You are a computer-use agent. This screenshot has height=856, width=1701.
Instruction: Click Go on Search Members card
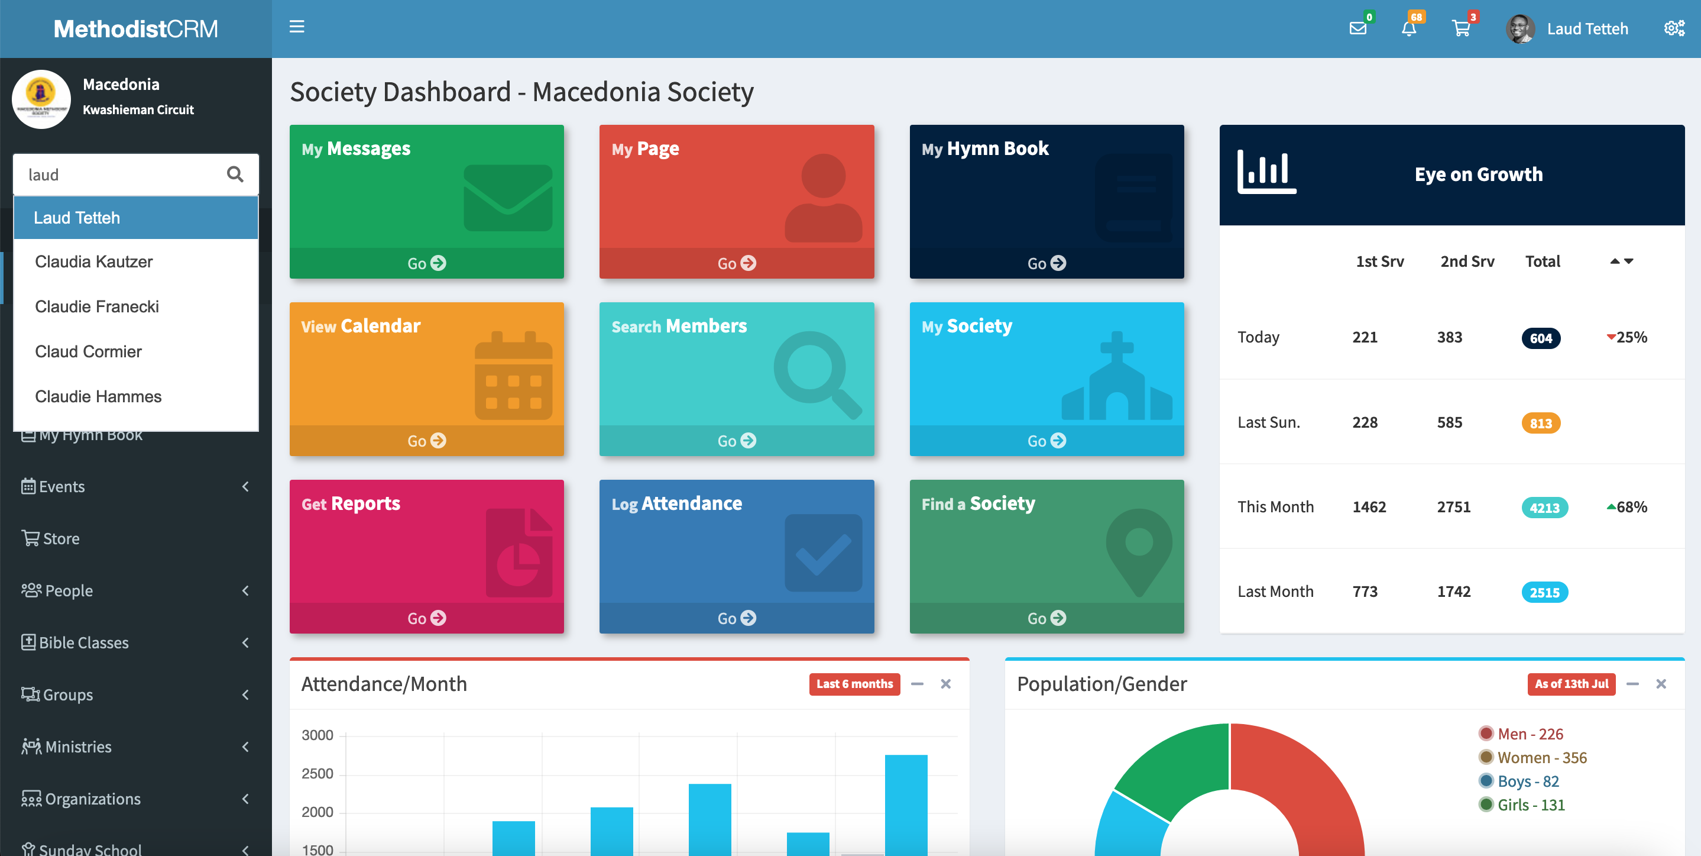pyautogui.click(x=736, y=441)
